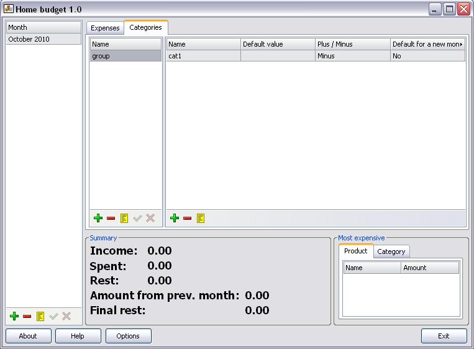Open the Help button
474x349 pixels.
click(78, 336)
